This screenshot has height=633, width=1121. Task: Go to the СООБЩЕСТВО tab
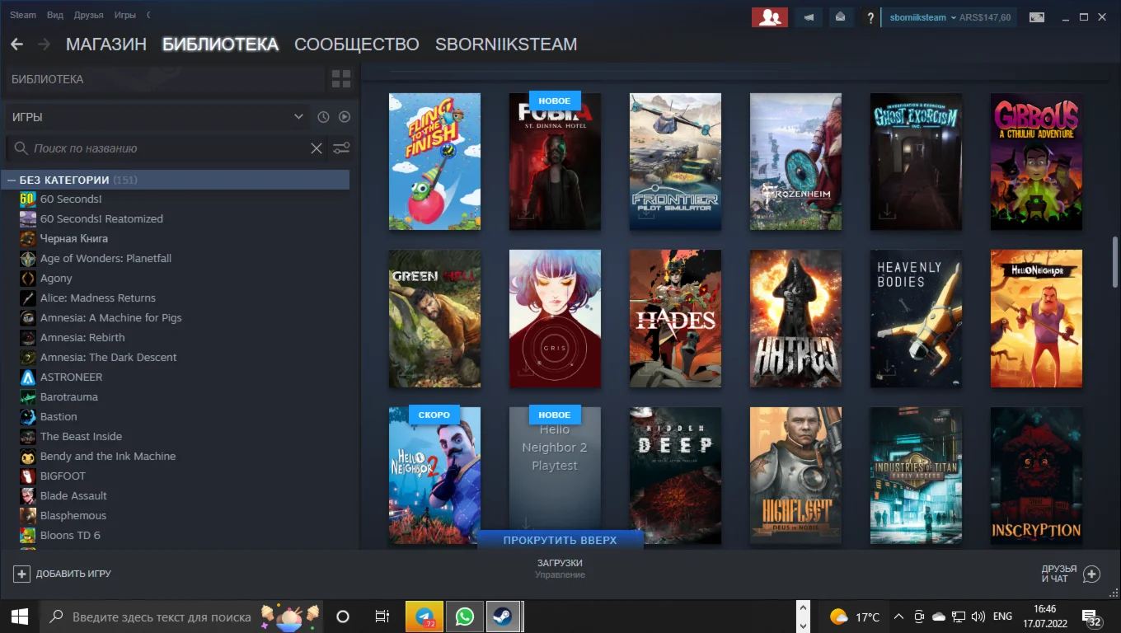(357, 45)
